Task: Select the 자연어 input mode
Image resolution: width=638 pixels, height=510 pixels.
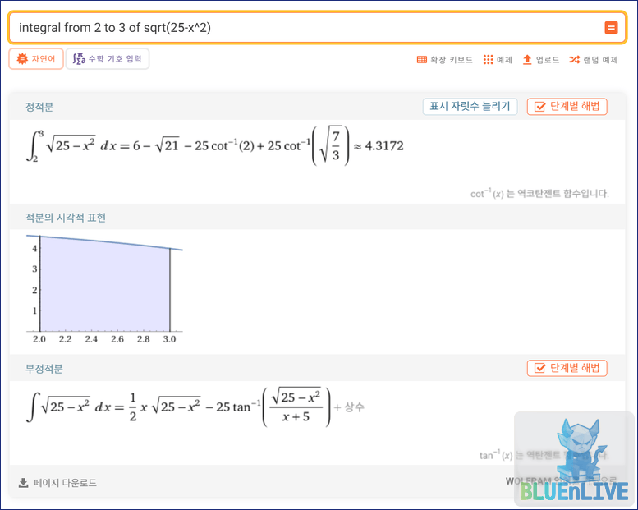Action: pyautogui.click(x=34, y=59)
